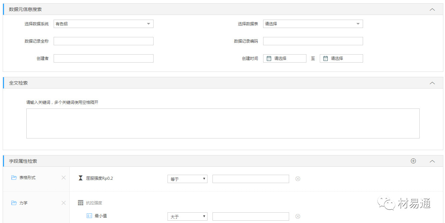Open the 大于 operator dropdown

(187, 217)
